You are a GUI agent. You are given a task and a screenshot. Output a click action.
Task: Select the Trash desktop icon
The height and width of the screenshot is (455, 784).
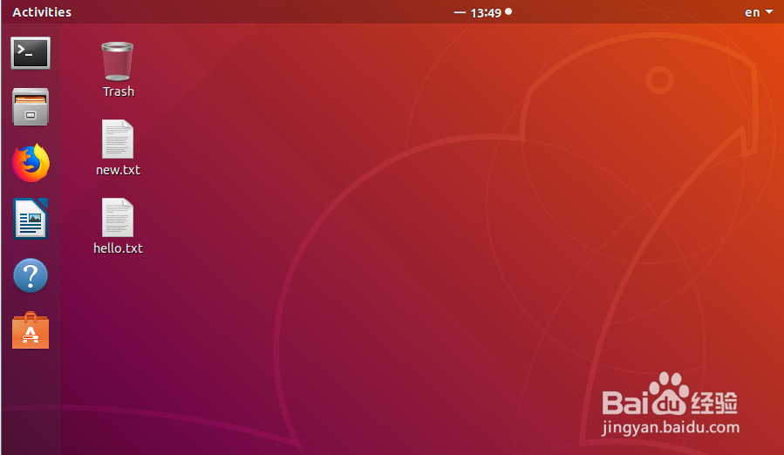tap(118, 62)
